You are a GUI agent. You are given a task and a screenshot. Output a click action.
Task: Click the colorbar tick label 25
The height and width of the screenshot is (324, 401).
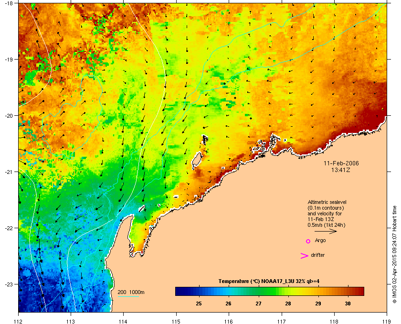[199, 304]
